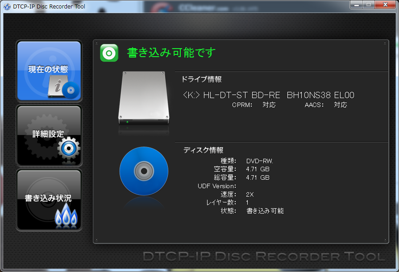Click the CPRM 対応 value

pyautogui.click(x=269, y=105)
